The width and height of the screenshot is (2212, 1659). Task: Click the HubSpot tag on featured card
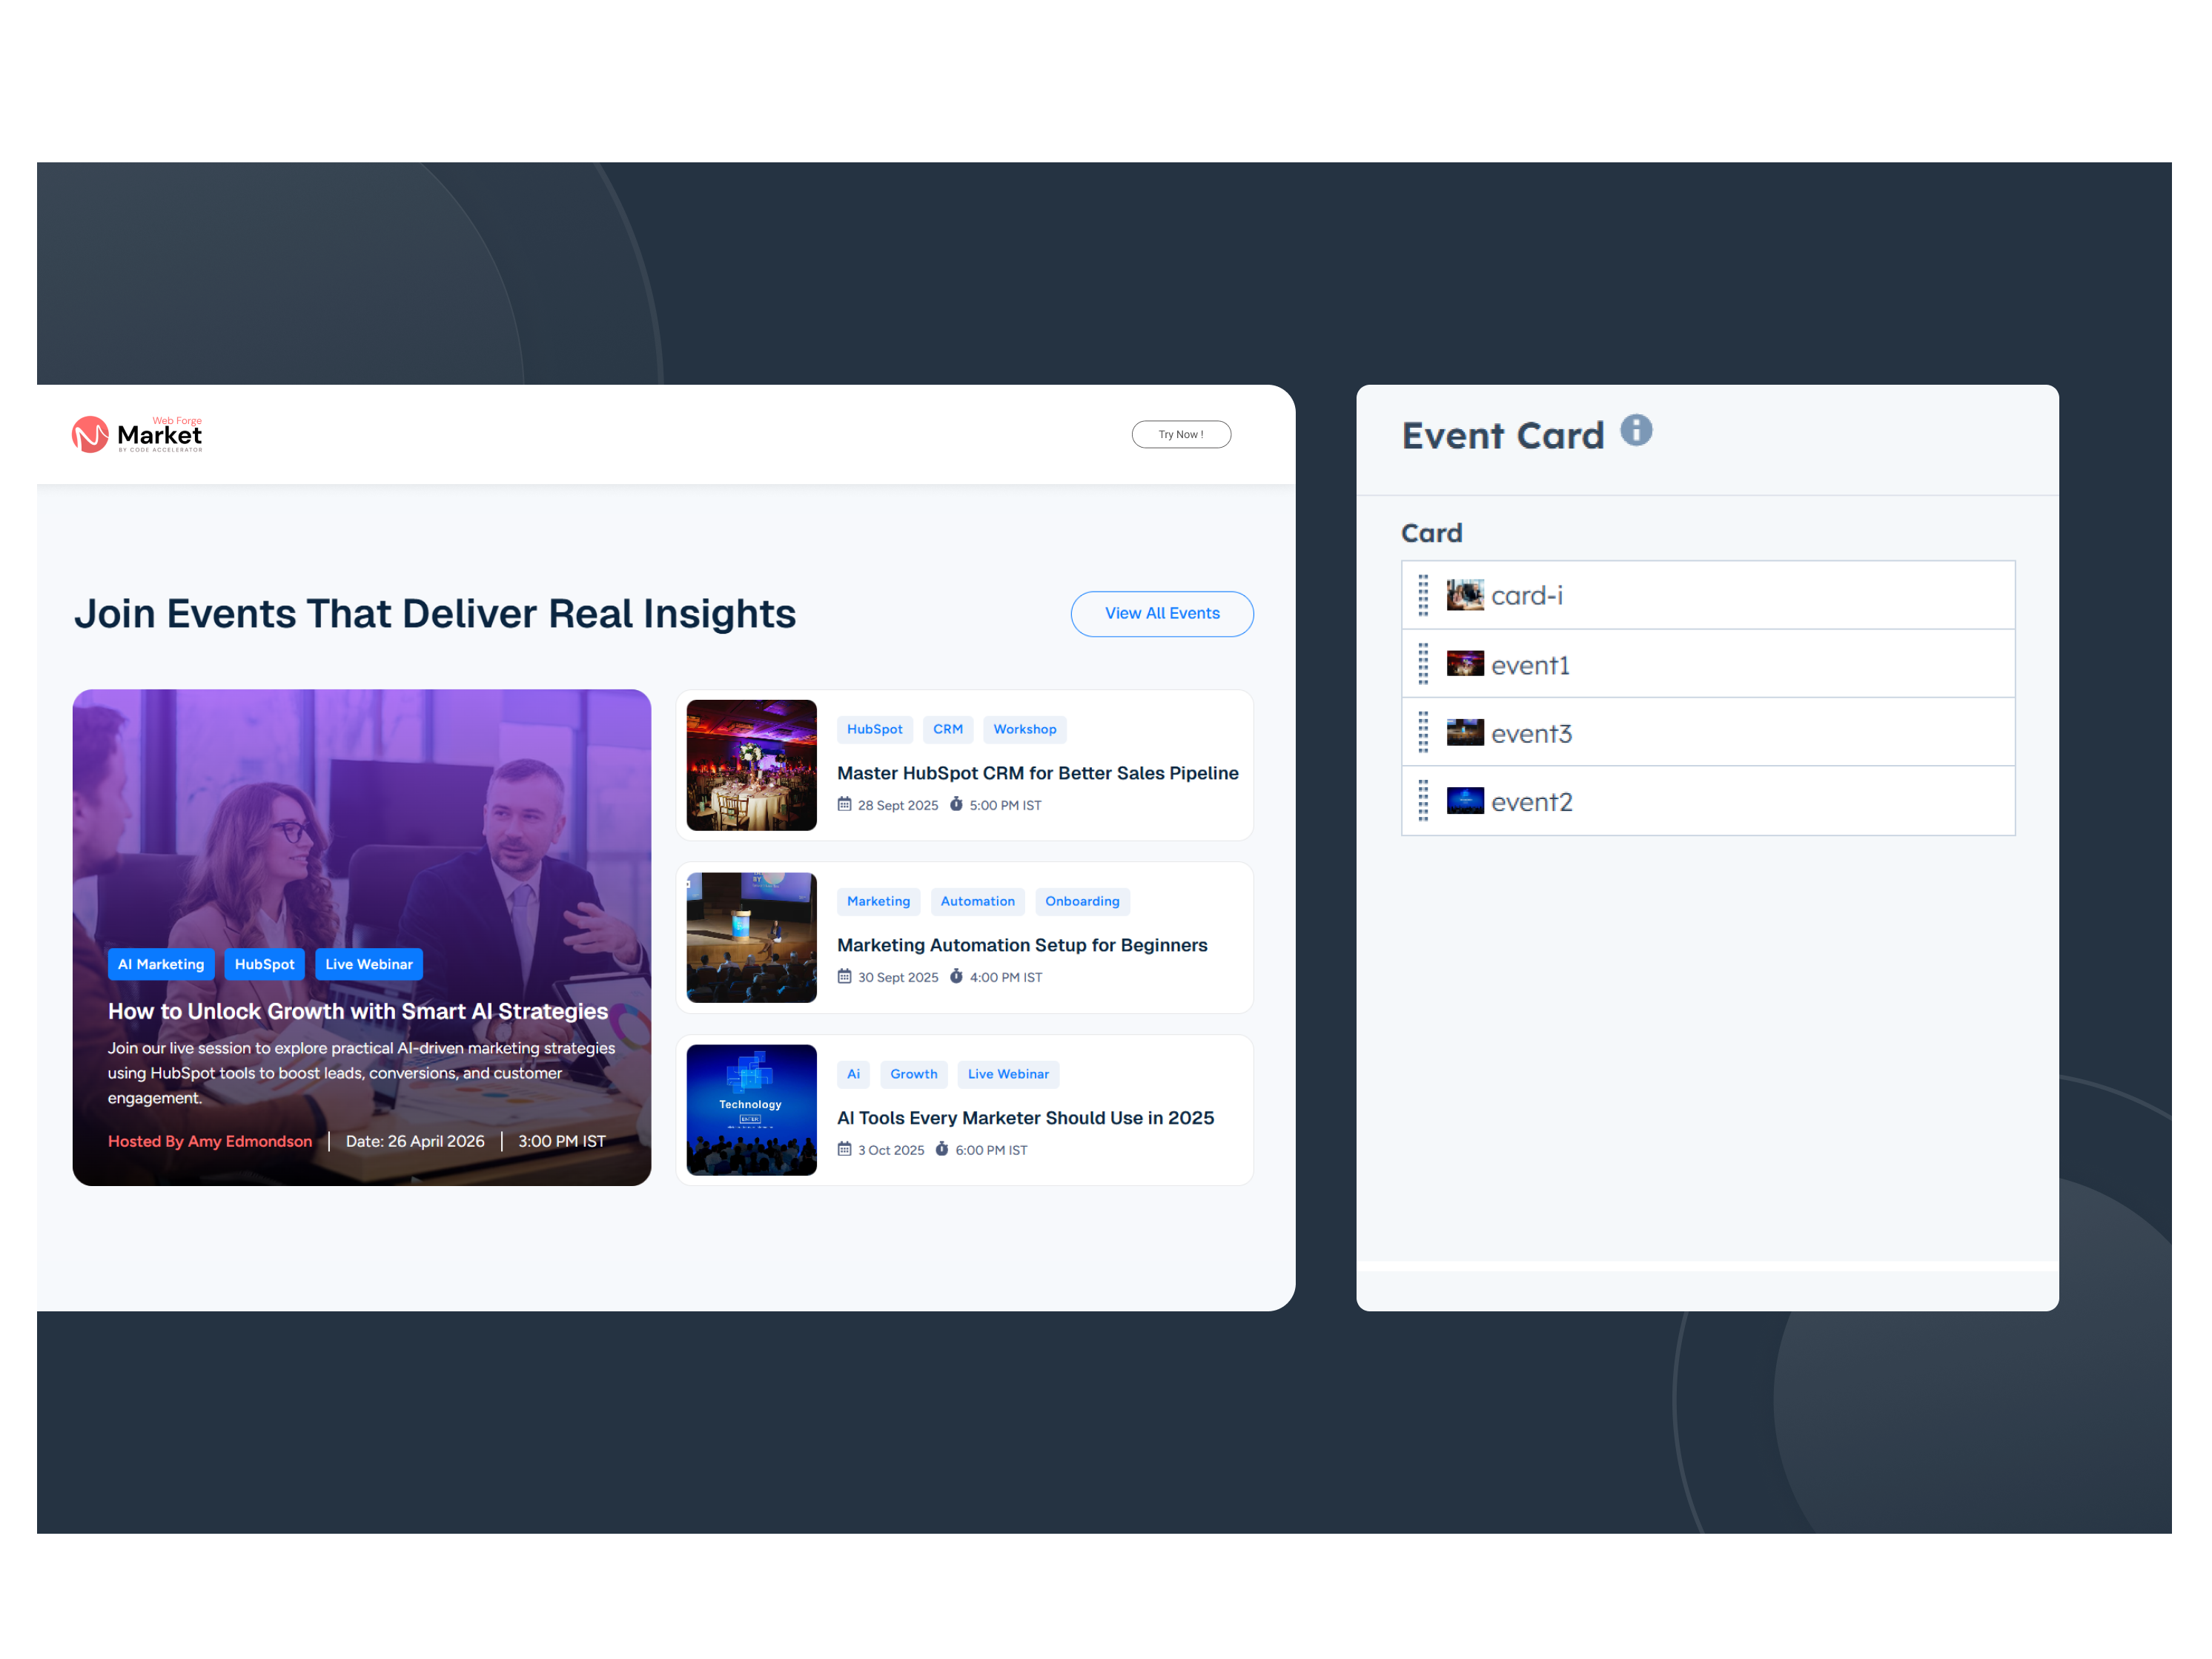coord(265,964)
